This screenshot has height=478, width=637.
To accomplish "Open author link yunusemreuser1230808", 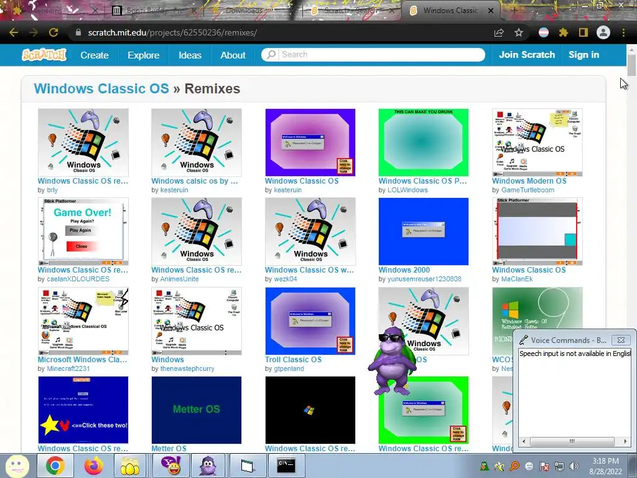I will coord(424,279).
